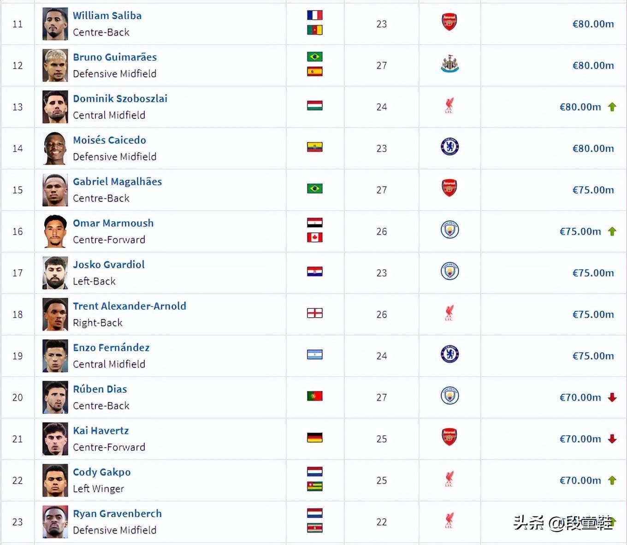Viewport: 627px width, 545px height.
Task: Open Gabriel Magalhães market value €75.00m
Action: pyautogui.click(x=593, y=190)
